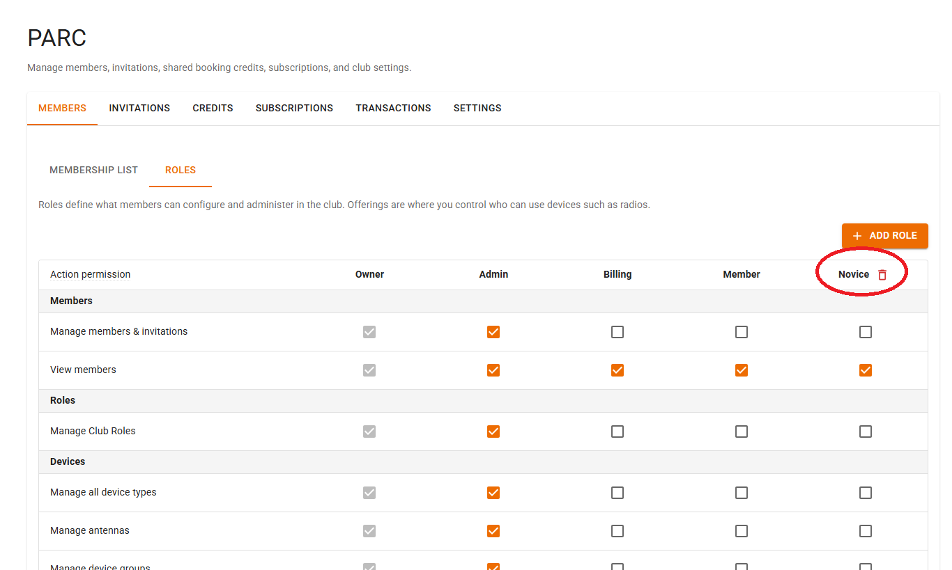952x570 pixels.
Task: Enable Billing for Manage antennas
Action: (617, 531)
